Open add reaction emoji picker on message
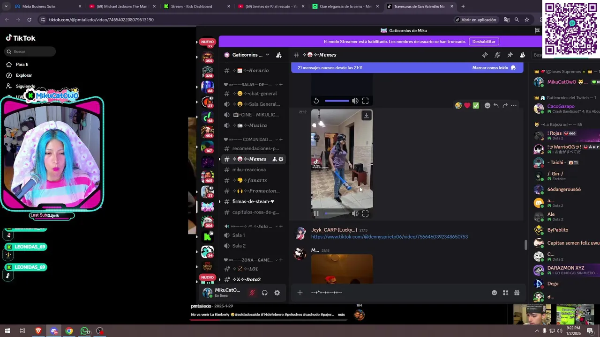 click(x=487, y=105)
